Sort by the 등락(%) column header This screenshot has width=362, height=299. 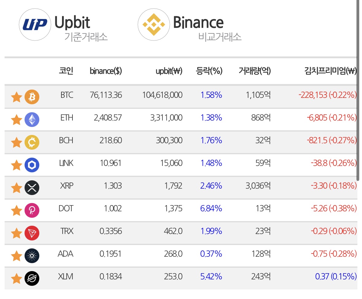(x=209, y=71)
